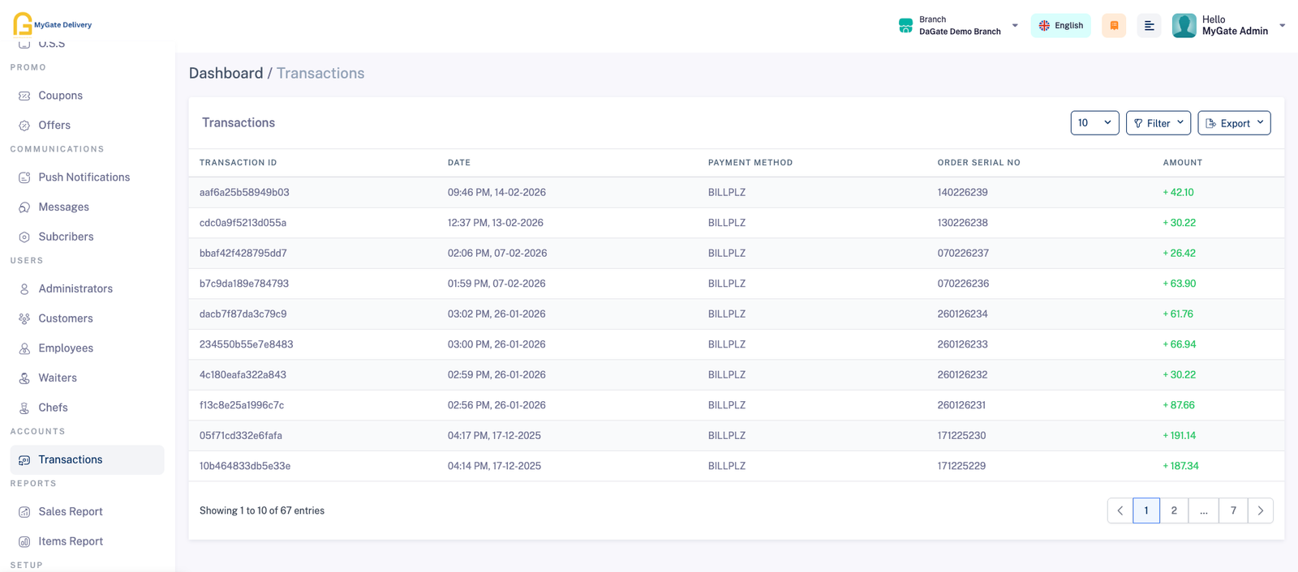The height and width of the screenshot is (572, 1298).
Task: Click the Coupons icon in sidebar
Action: (24, 96)
